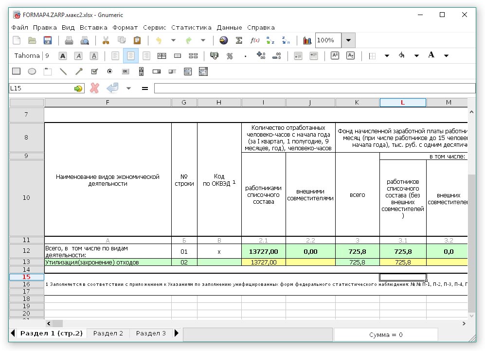The height and width of the screenshot is (351, 485).
Task: Expand redo history dropdown
Action: pyautogui.click(x=203, y=40)
